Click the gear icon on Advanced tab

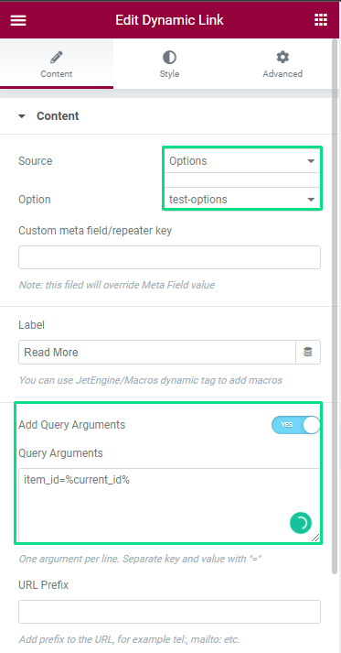point(282,57)
